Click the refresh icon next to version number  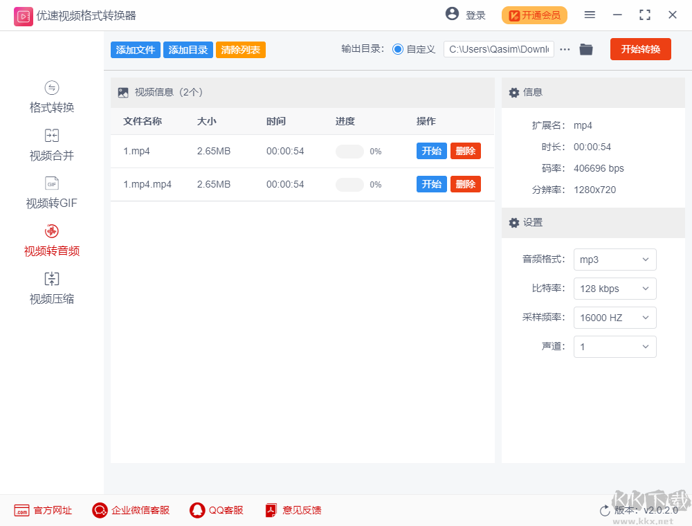[604, 510]
